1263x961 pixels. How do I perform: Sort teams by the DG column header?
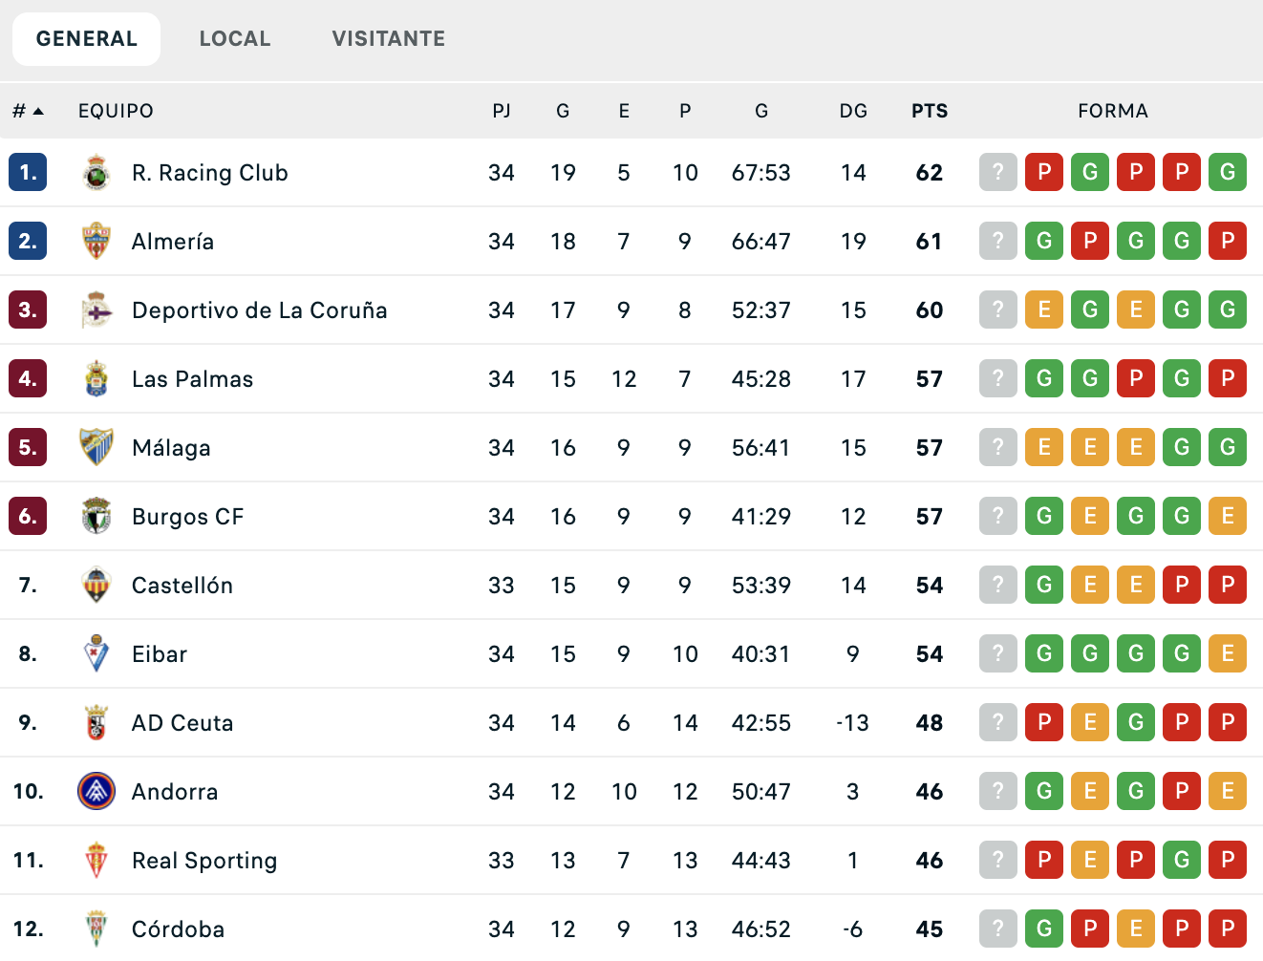click(x=853, y=110)
